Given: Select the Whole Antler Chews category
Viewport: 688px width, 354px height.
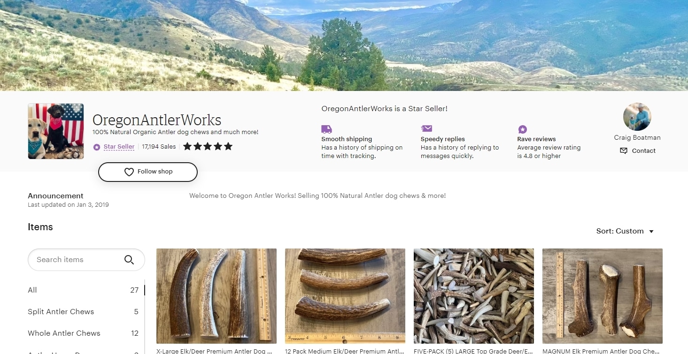Looking at the screenshot, I should (x=84, y=333).
